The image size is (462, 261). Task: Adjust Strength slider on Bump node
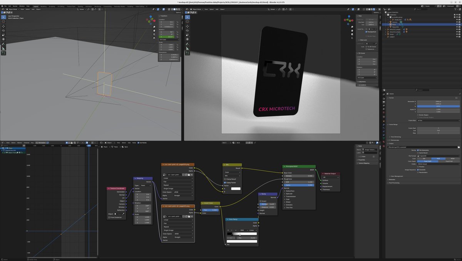pos(268,204)
